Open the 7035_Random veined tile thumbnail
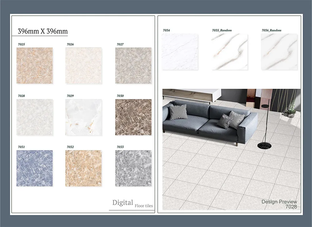This screenshot has height=227, width=312. (x=230, y=52)
